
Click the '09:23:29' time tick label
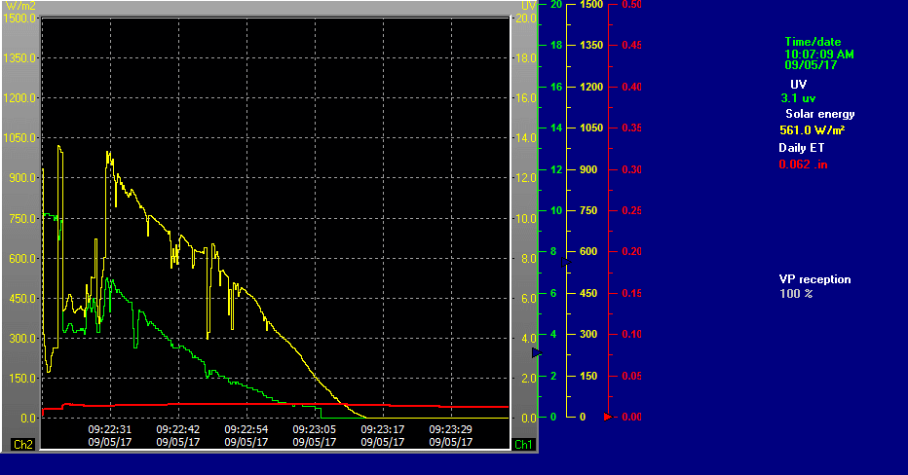click(x=450, y=430)
